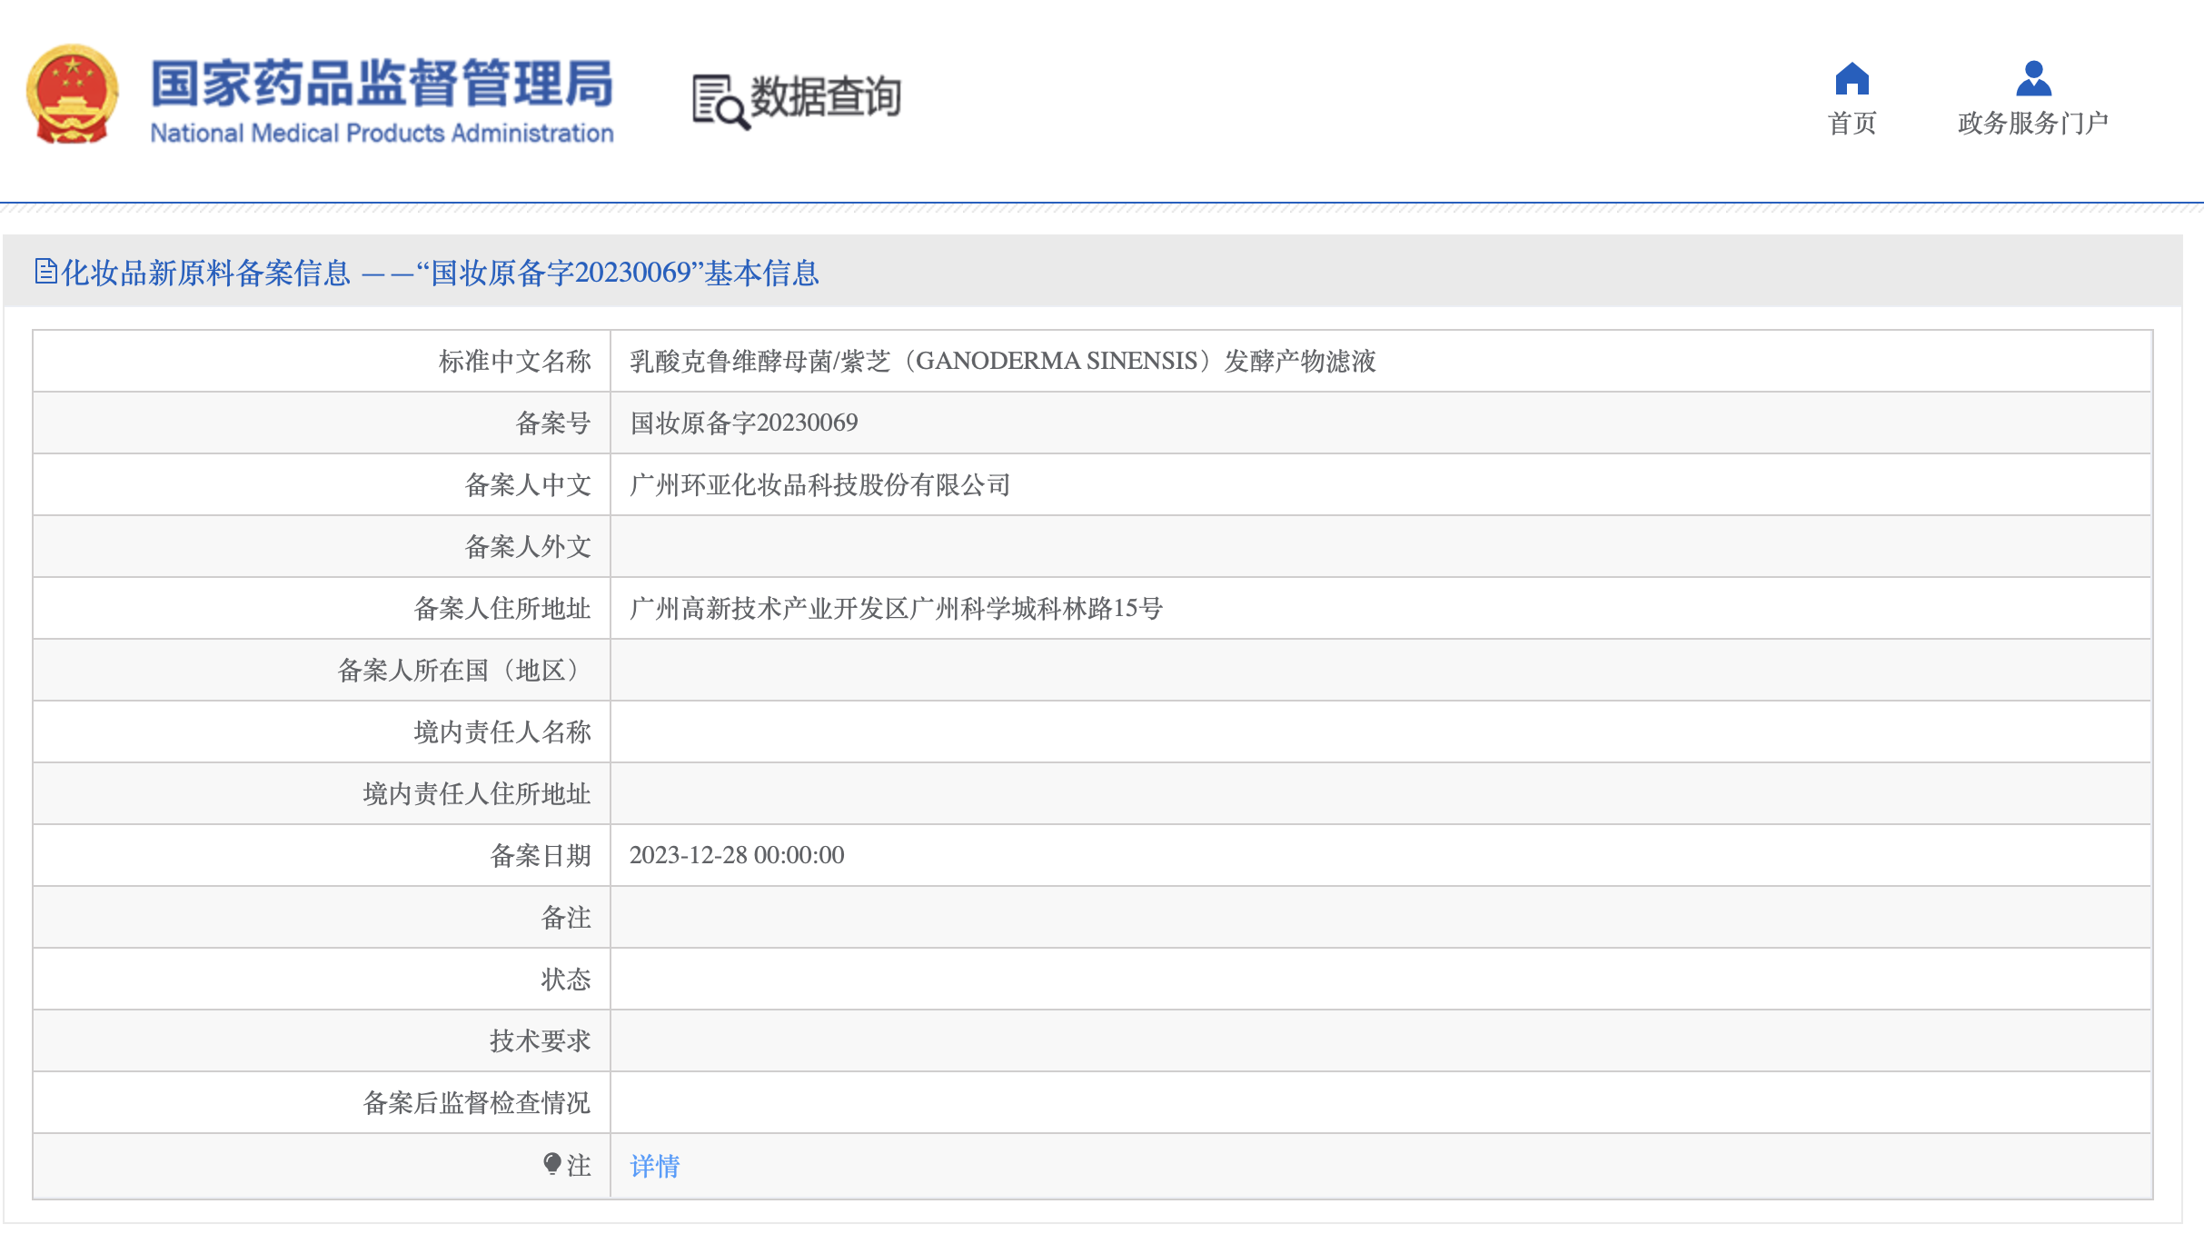Click the 国家药品监督管理局 title text
This screenshot has height=1254, width=2204.
click(x=382, y=84)
